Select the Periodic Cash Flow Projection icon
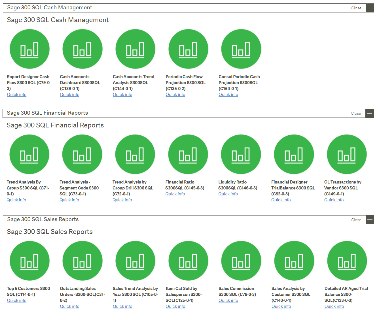Viewport: 377px width, 320px height. point(188,49)
